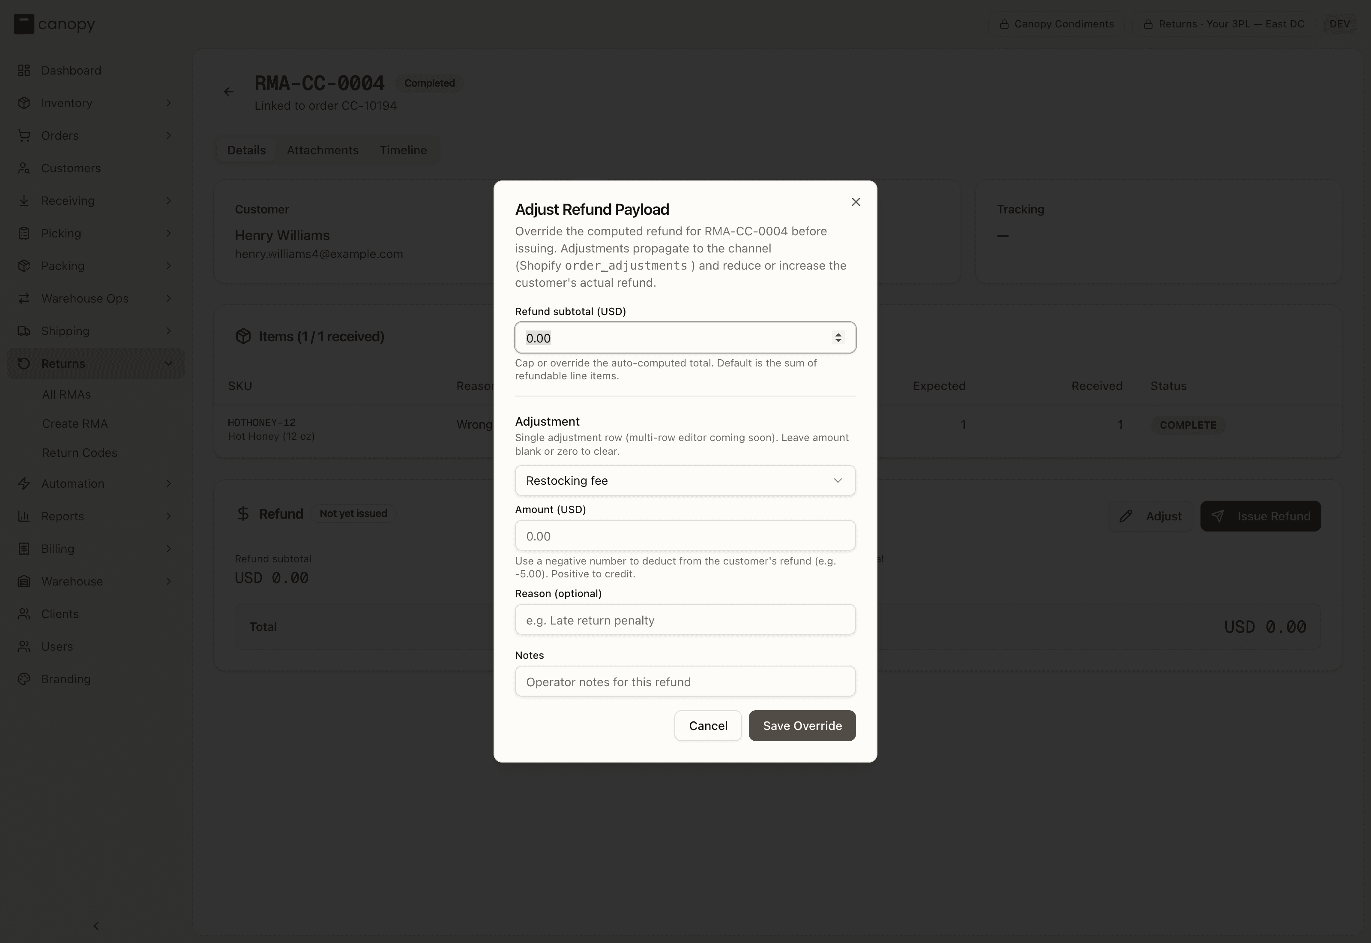Click Save Override button

tap(802, 726)
